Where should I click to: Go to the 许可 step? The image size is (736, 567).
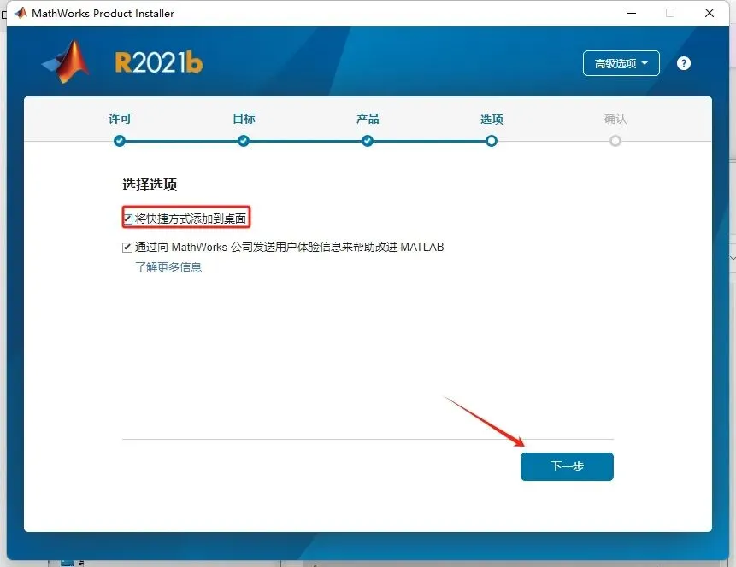coord(120,120)
